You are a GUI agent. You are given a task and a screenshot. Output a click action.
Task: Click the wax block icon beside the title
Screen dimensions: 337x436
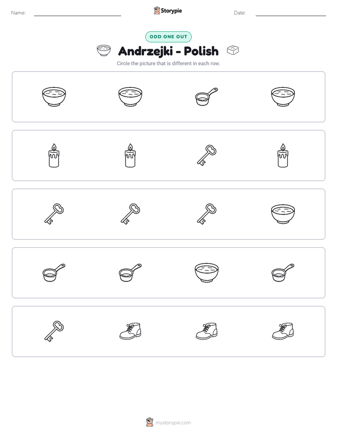233,50
